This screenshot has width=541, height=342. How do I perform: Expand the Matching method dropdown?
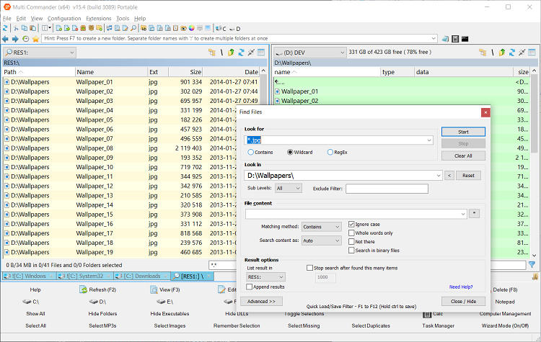point(322,226)
